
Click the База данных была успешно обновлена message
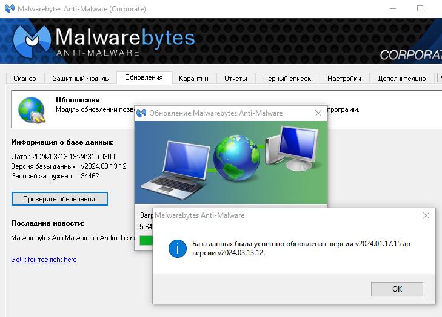[x=301, y=248]
